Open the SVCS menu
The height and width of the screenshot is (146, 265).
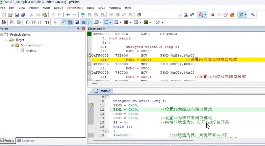tap(102, 8)
